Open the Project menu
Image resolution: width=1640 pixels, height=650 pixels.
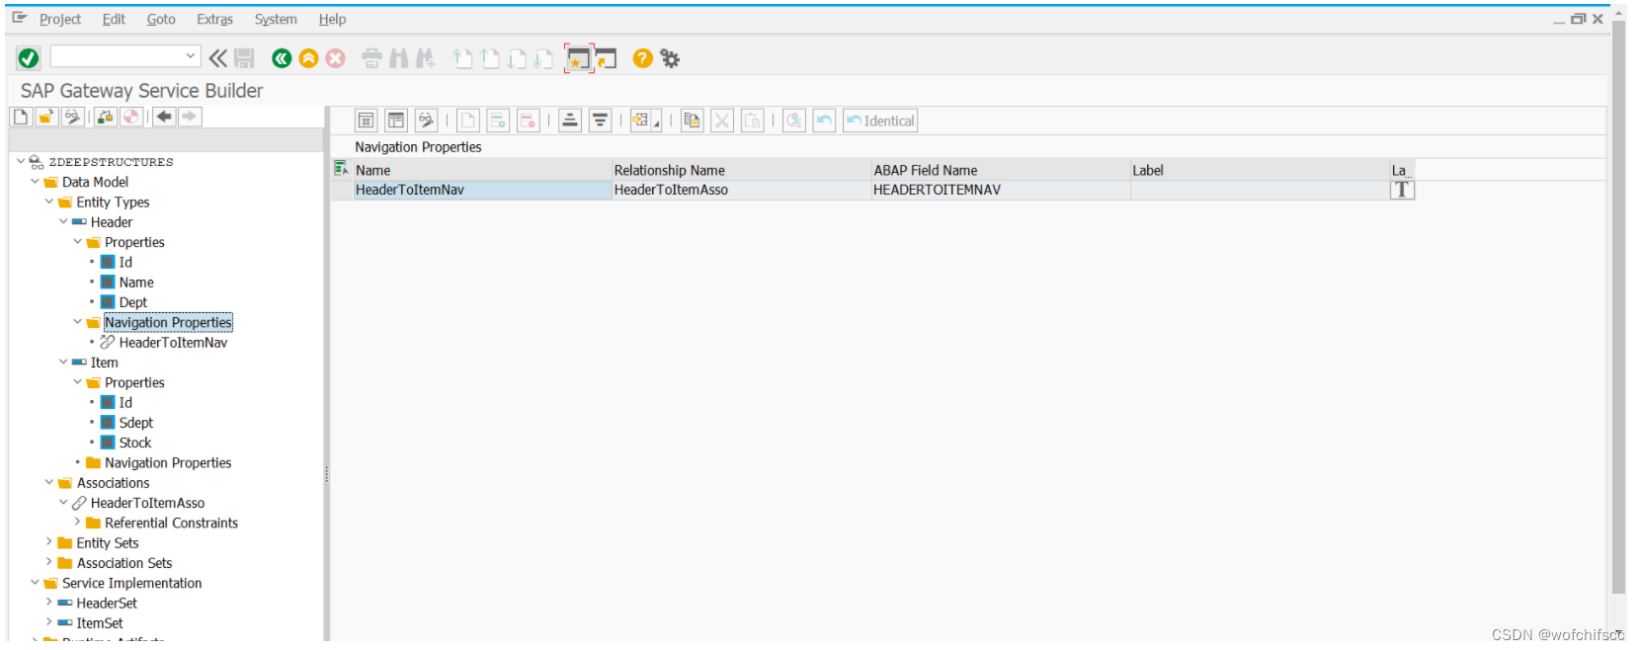(x=60, y=19)
